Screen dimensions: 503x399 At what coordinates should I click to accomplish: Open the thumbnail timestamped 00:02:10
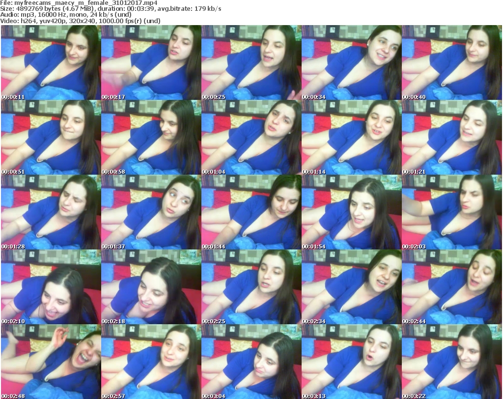[51, 287]
